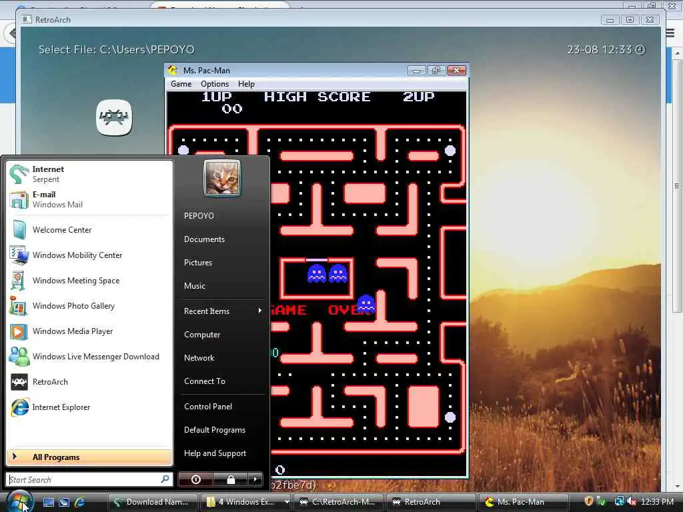Switch to RetroArch taskbar button
Image resolution: width=683 pixels, height=512 pixels.
point(432,502)
